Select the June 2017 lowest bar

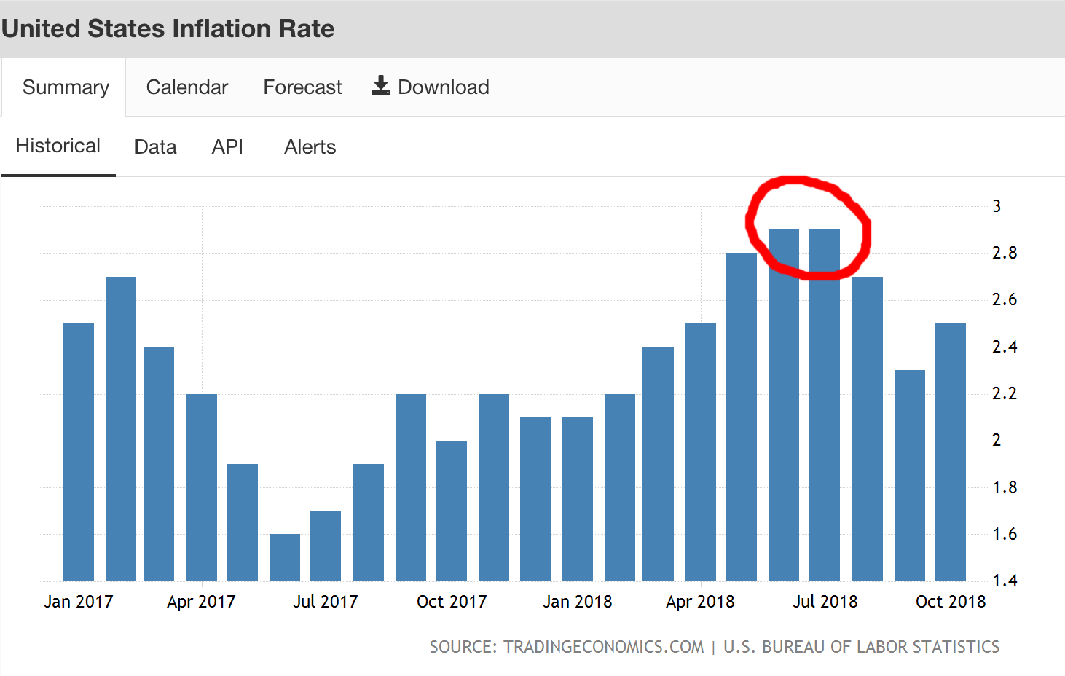pos(285,557)
